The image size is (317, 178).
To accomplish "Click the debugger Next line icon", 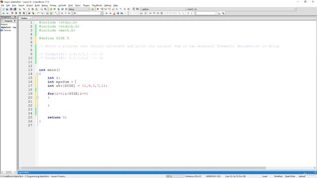I will point(106,9).
